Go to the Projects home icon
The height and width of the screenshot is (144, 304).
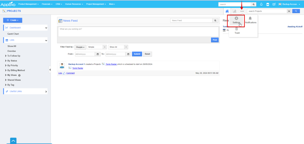tap(227, 11)
